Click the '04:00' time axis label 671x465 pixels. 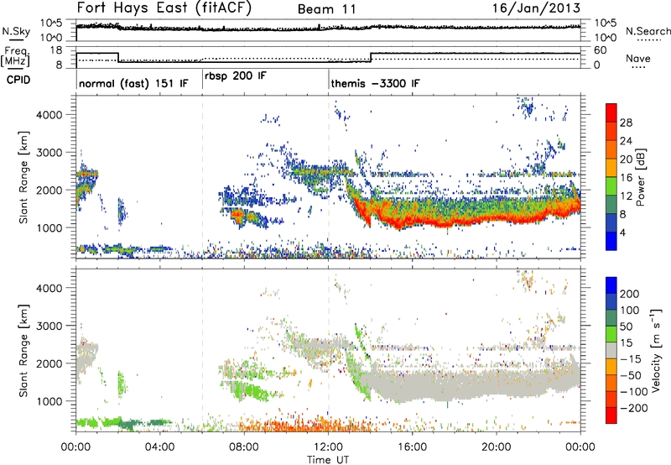(x=160, y=447)
